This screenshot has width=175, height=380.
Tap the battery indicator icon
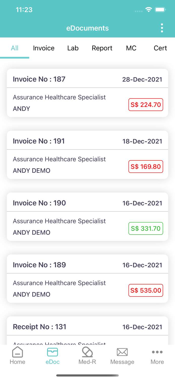point(160,9)
